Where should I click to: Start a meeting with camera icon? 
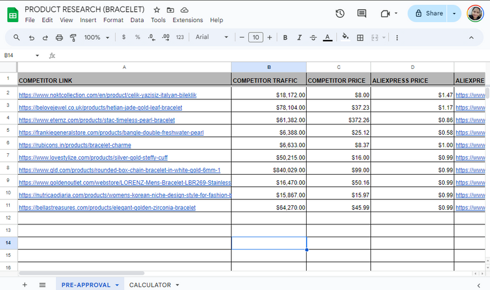(x=385, y=13)
